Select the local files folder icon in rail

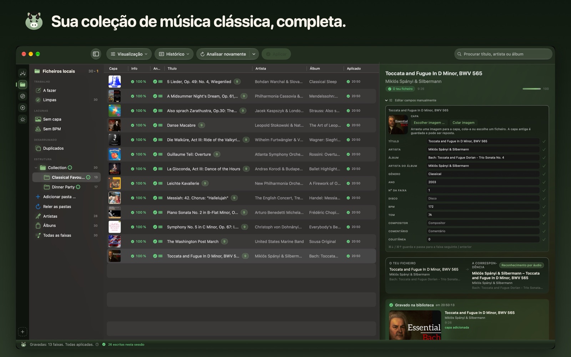coord(22,85)
